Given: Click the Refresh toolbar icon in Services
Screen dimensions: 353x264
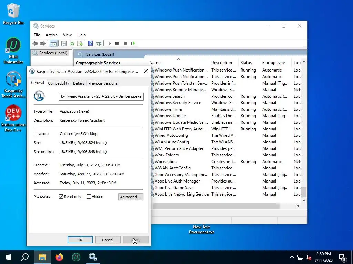Looking at the screenshot, I should click(x=72, y=43).
